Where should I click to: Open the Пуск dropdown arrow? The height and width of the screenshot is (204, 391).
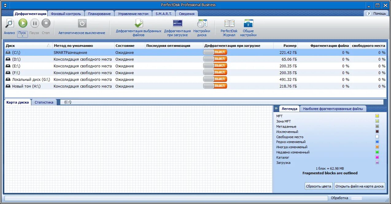(x=22, y=36)
